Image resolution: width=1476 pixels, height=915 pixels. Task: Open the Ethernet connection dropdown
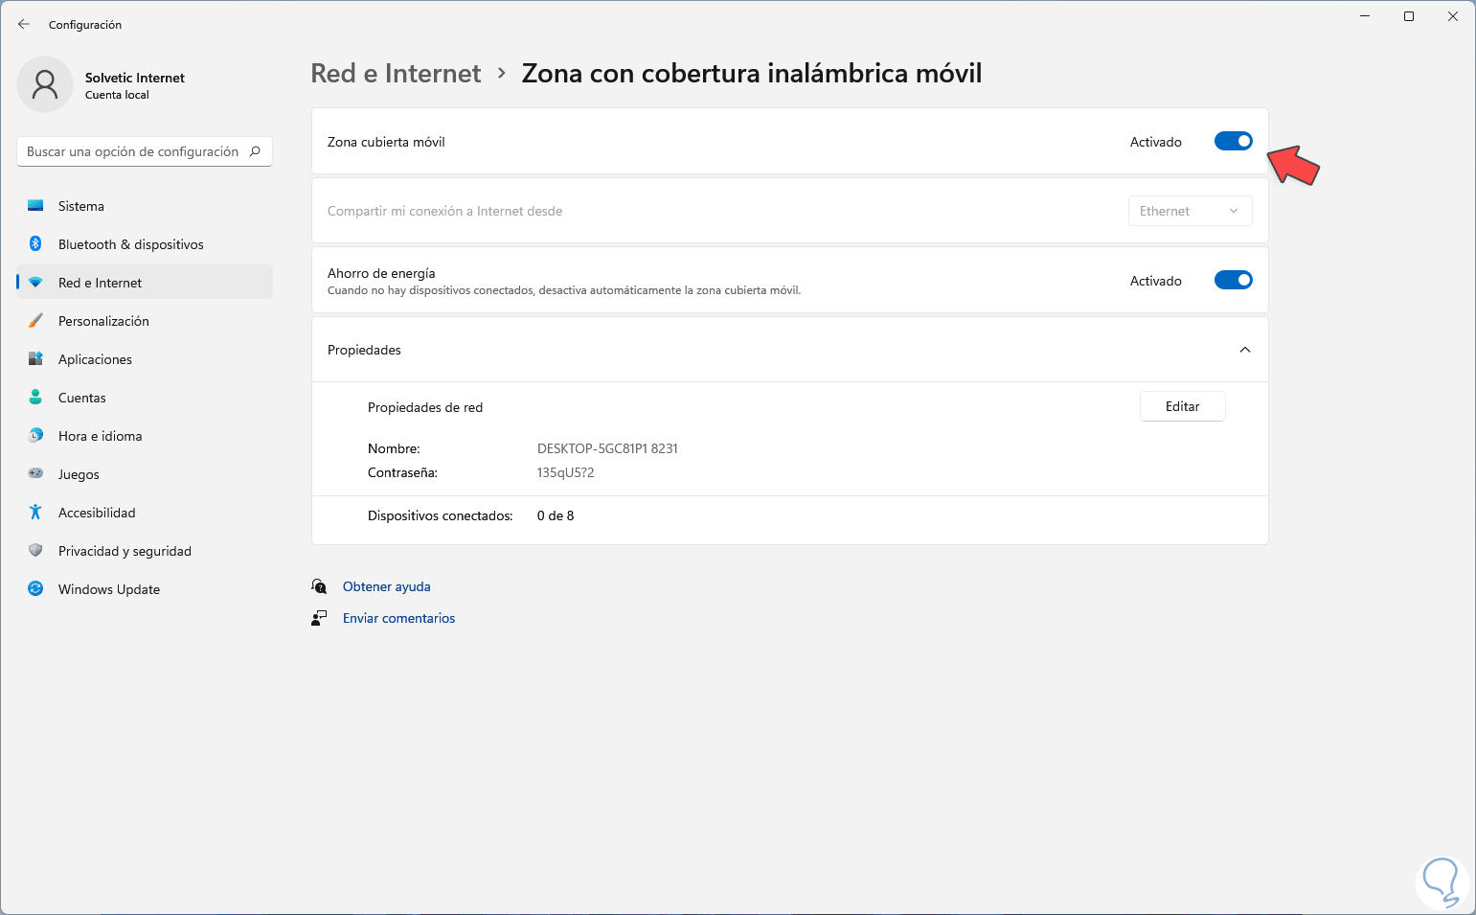point(1190,211)
